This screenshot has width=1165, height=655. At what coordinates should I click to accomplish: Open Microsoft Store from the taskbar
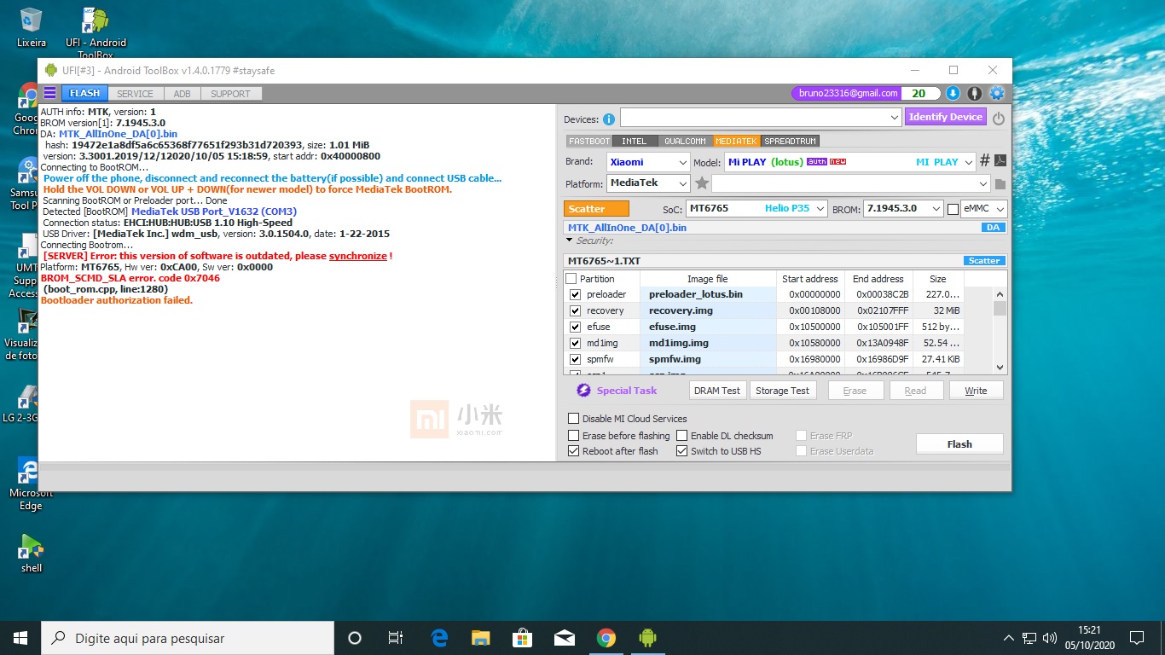tap(523, 637)
